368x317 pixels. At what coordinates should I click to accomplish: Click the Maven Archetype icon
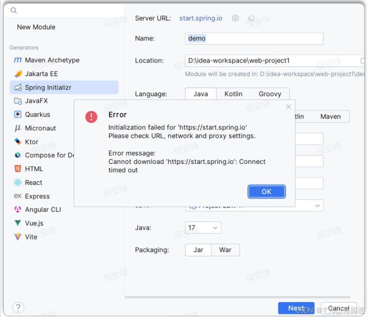point(17,60)
